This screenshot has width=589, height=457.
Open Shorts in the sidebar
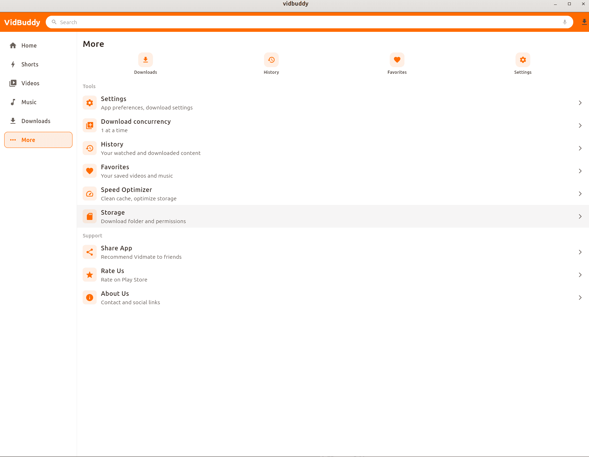pyautogui.click(x=38, y=64)
